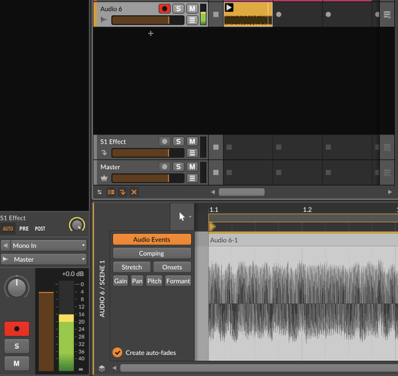398x376 pixels.
Task: Click the add track plus icon
Action: click(x=150, y=34)
